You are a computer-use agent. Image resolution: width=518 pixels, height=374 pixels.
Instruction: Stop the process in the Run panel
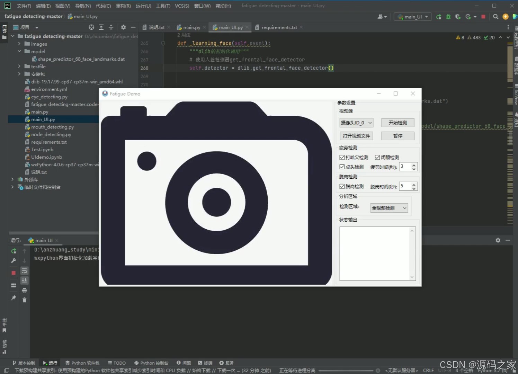pos(14,273)
